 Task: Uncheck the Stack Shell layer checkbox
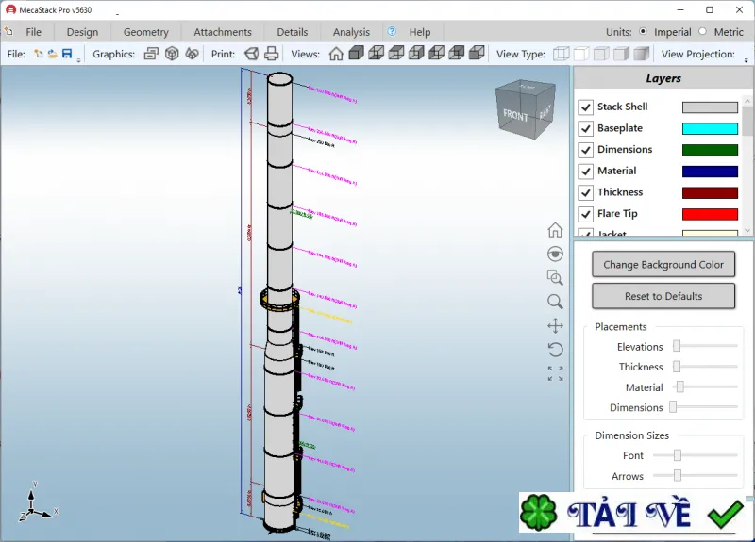[x=585, y=107]
